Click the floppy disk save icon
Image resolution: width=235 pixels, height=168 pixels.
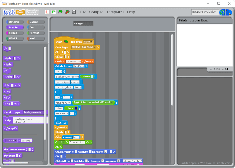pyautogui.click(x=74, y=12)
